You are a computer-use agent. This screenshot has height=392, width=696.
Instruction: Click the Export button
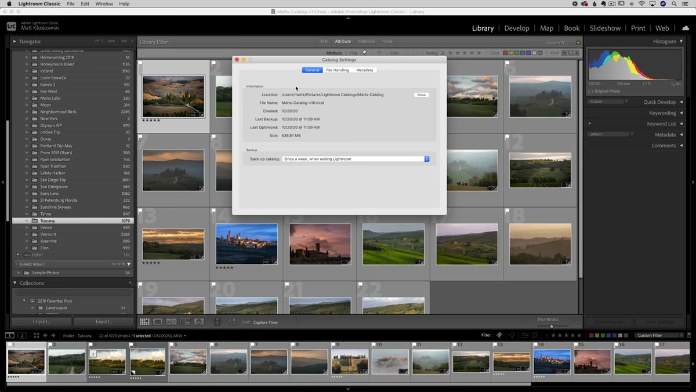coord(104,322)
